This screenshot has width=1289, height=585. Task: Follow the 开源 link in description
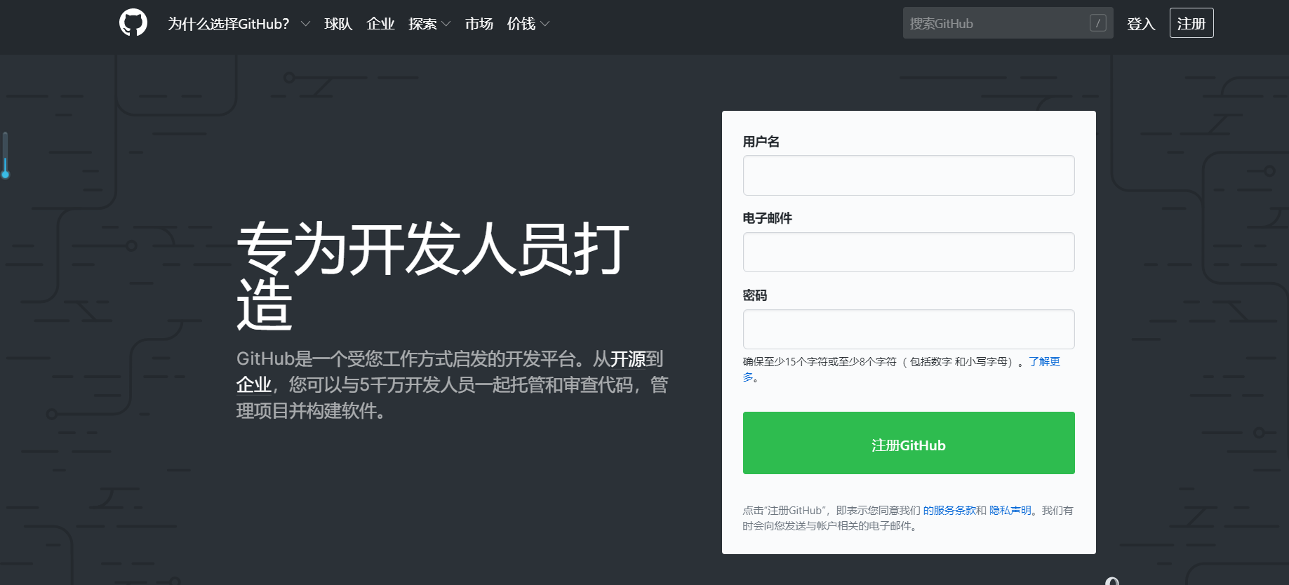(x=628, y=359)
